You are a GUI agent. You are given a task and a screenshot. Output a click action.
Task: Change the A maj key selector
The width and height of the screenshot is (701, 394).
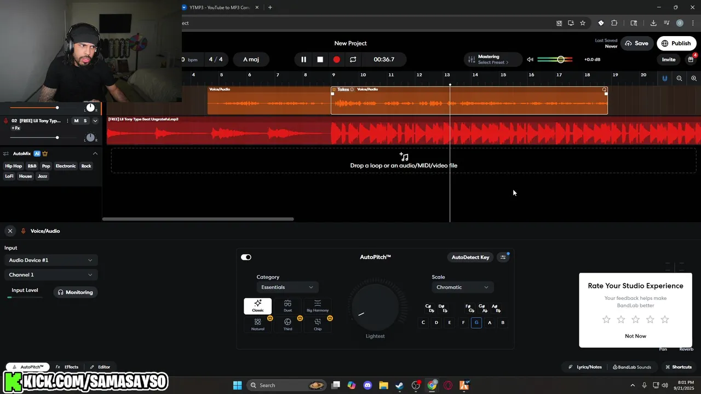(x=251, y=60)
